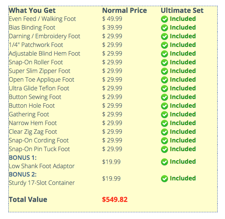Click the "Ultimate Set" column header
Screen dimensions: 225x219
pos(182,10)
